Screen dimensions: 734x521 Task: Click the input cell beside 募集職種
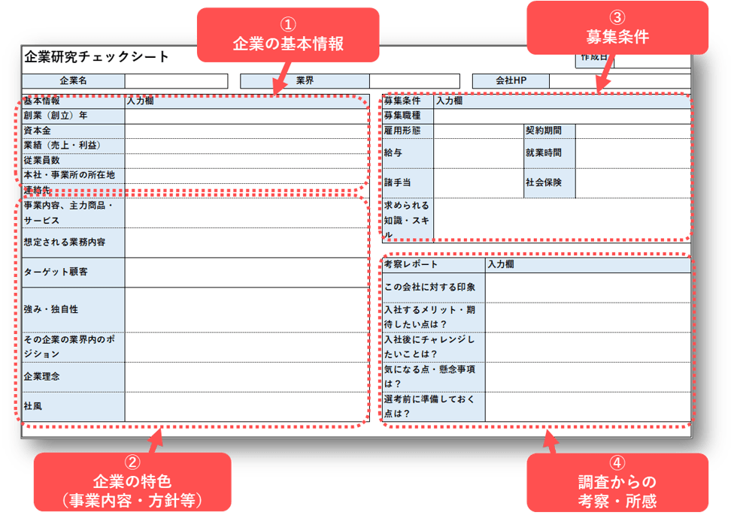click(563, 116)
